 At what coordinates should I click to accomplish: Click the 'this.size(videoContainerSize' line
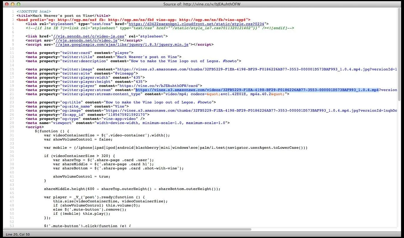110,201
